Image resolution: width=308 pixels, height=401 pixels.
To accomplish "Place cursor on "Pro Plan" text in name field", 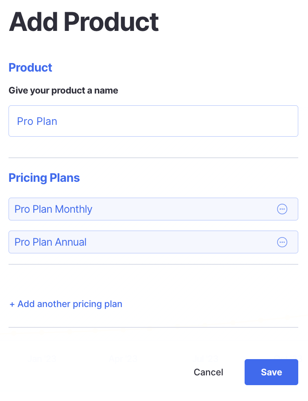I will click(37, 121).
